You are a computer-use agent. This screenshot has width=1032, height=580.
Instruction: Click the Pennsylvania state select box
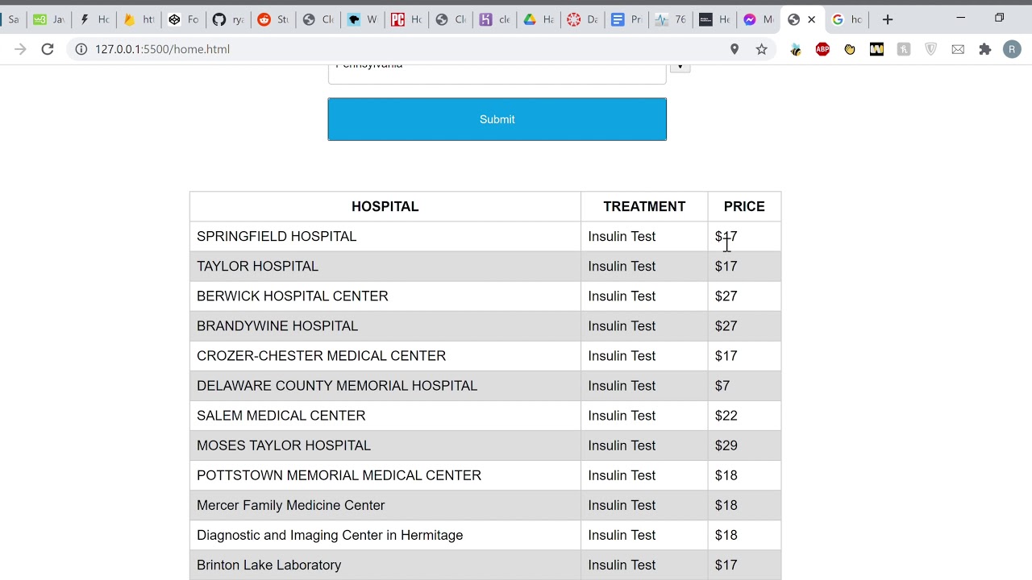coord(497,73)
